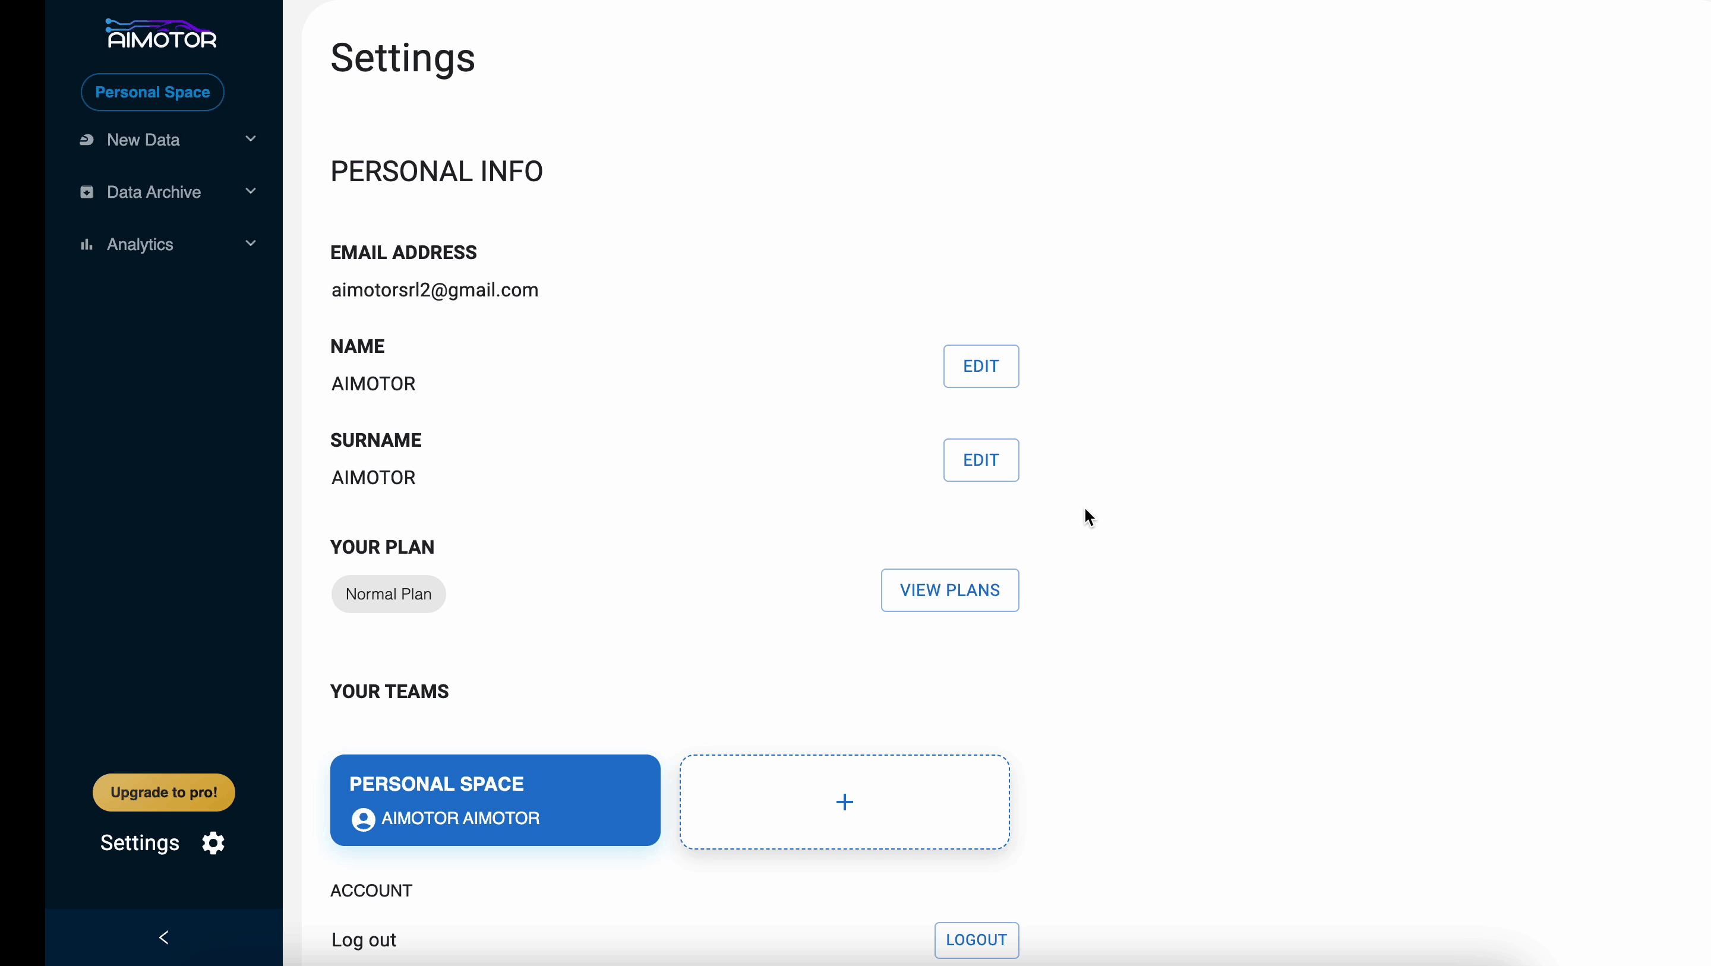Click the AIMOTOR logo in sidebar
Screen dimensions: 1711x966
[162, 34]
